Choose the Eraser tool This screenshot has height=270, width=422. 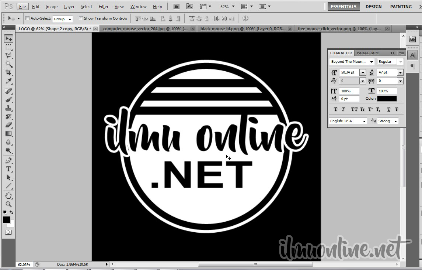(8, 125)
